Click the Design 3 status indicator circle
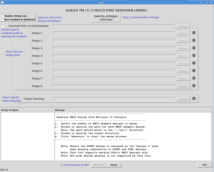This screenshot has height=172, width=214. (194, 48)
